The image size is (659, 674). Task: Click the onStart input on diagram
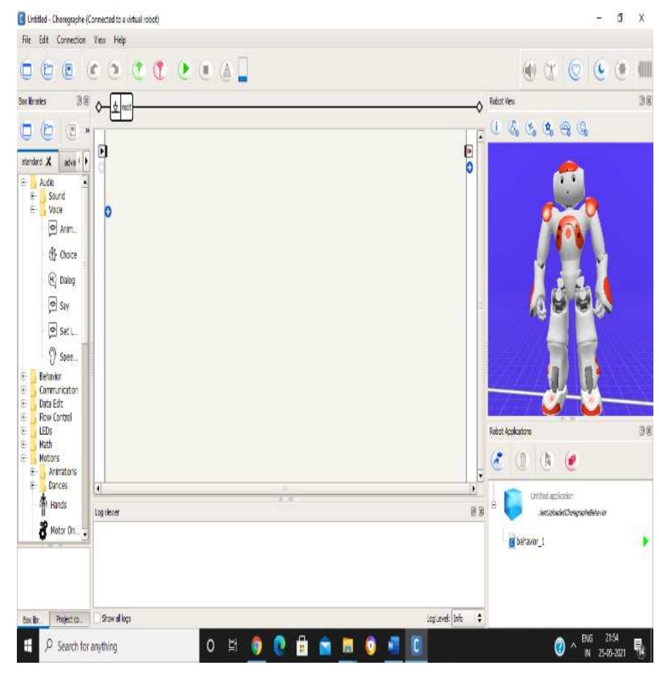pos(102,151)
